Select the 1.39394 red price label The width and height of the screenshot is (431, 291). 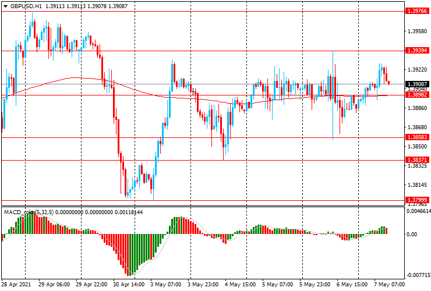click(417, 51)
